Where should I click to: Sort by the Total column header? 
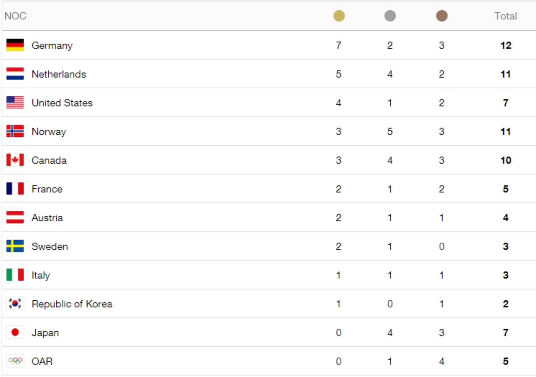point(506,16)
